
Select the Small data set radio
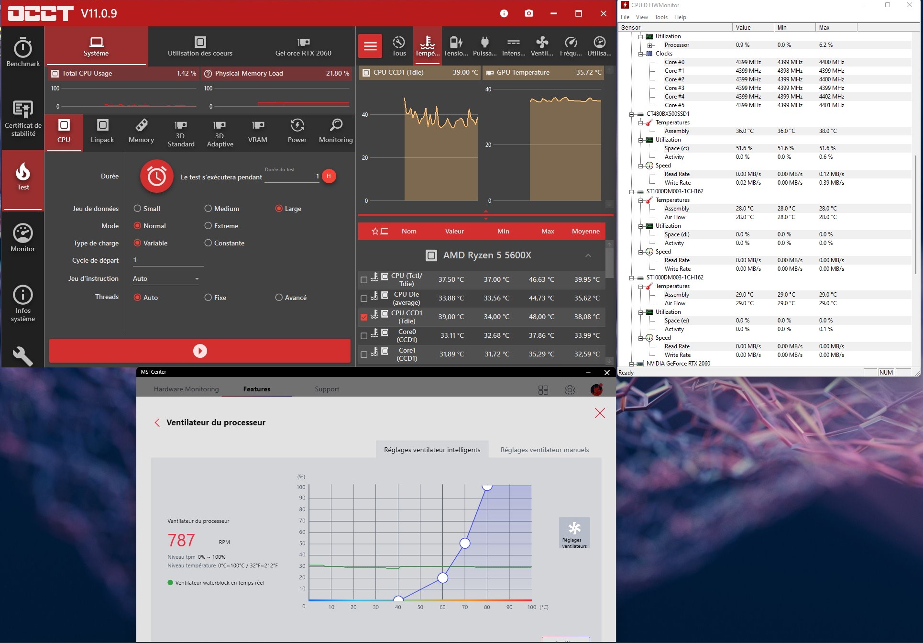[138, 209]
